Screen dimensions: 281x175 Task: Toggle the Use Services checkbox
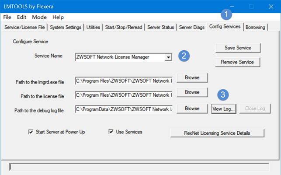pyautogui.click(x=111, y=132)
